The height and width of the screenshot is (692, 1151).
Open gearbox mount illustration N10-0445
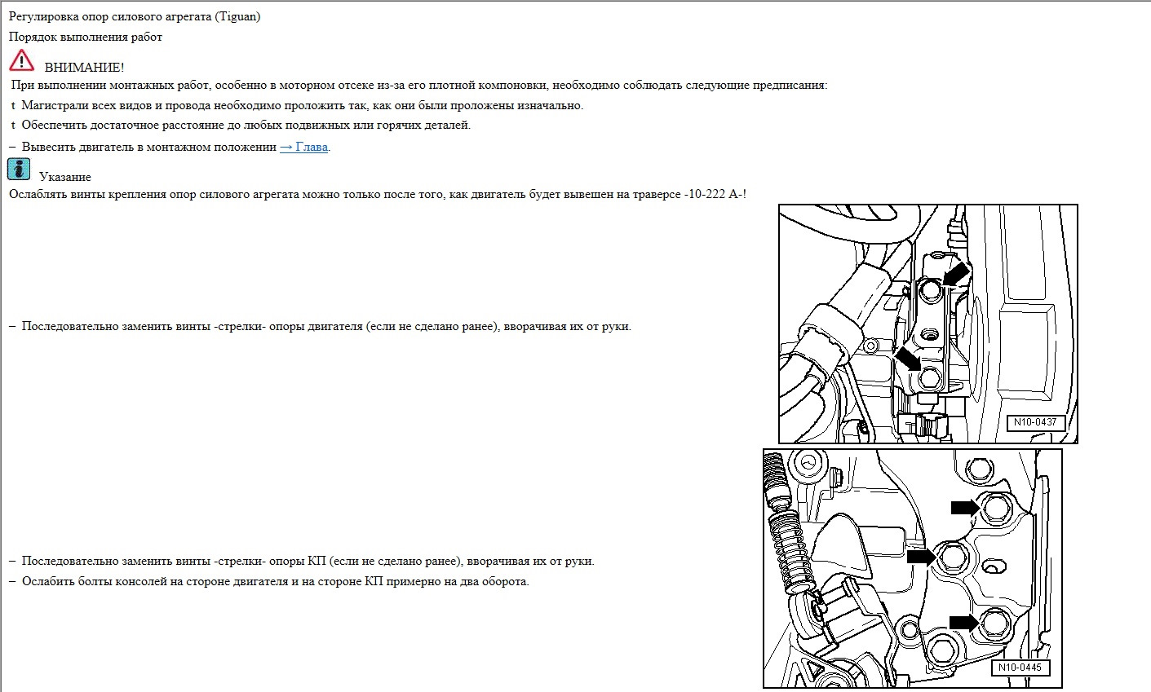click(x=913, y=569)
